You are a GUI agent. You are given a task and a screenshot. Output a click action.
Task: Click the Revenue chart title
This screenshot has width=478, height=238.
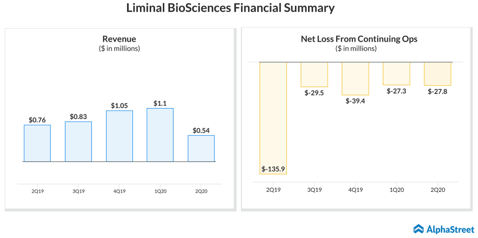tap(119, 39)
